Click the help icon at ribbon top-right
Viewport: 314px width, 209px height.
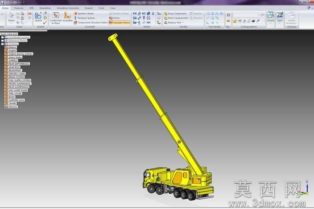pyautogui.click(x=309, y=8)
